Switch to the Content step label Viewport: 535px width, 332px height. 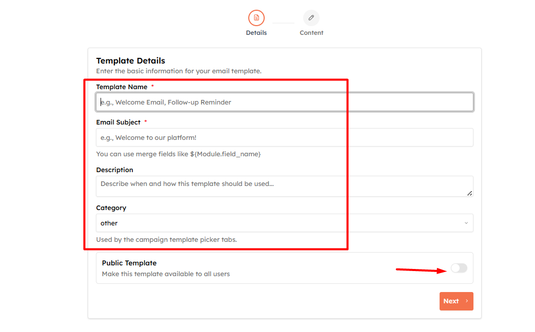[311, 33]
